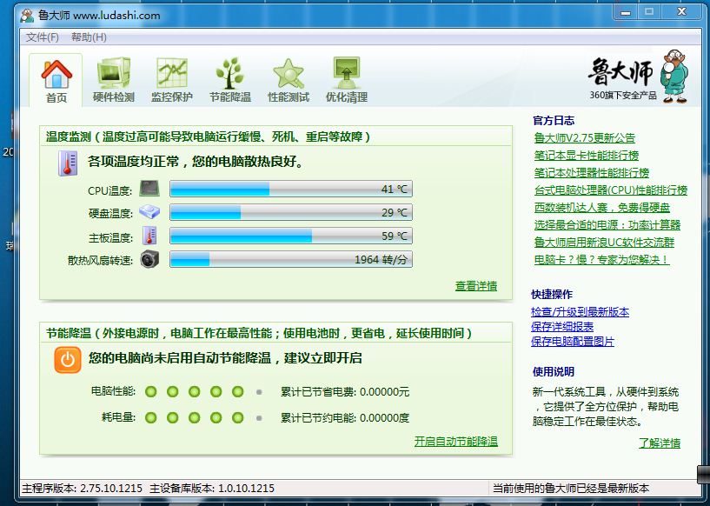Viewport: 710px width, 506px height.
Task: Open the 监控保护 monitoring tab
Action: pos(171,80)
